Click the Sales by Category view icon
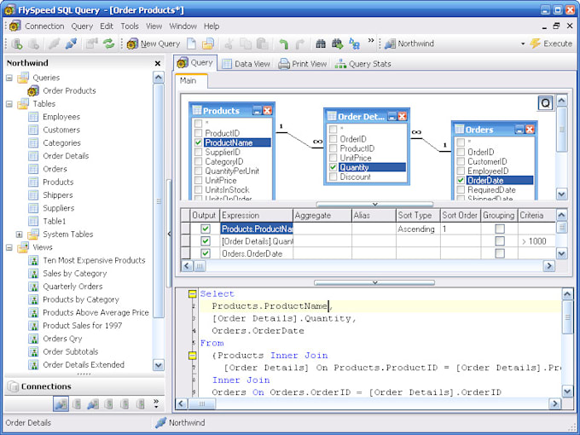Screen dimensions: 580x435 click(33, 274)
